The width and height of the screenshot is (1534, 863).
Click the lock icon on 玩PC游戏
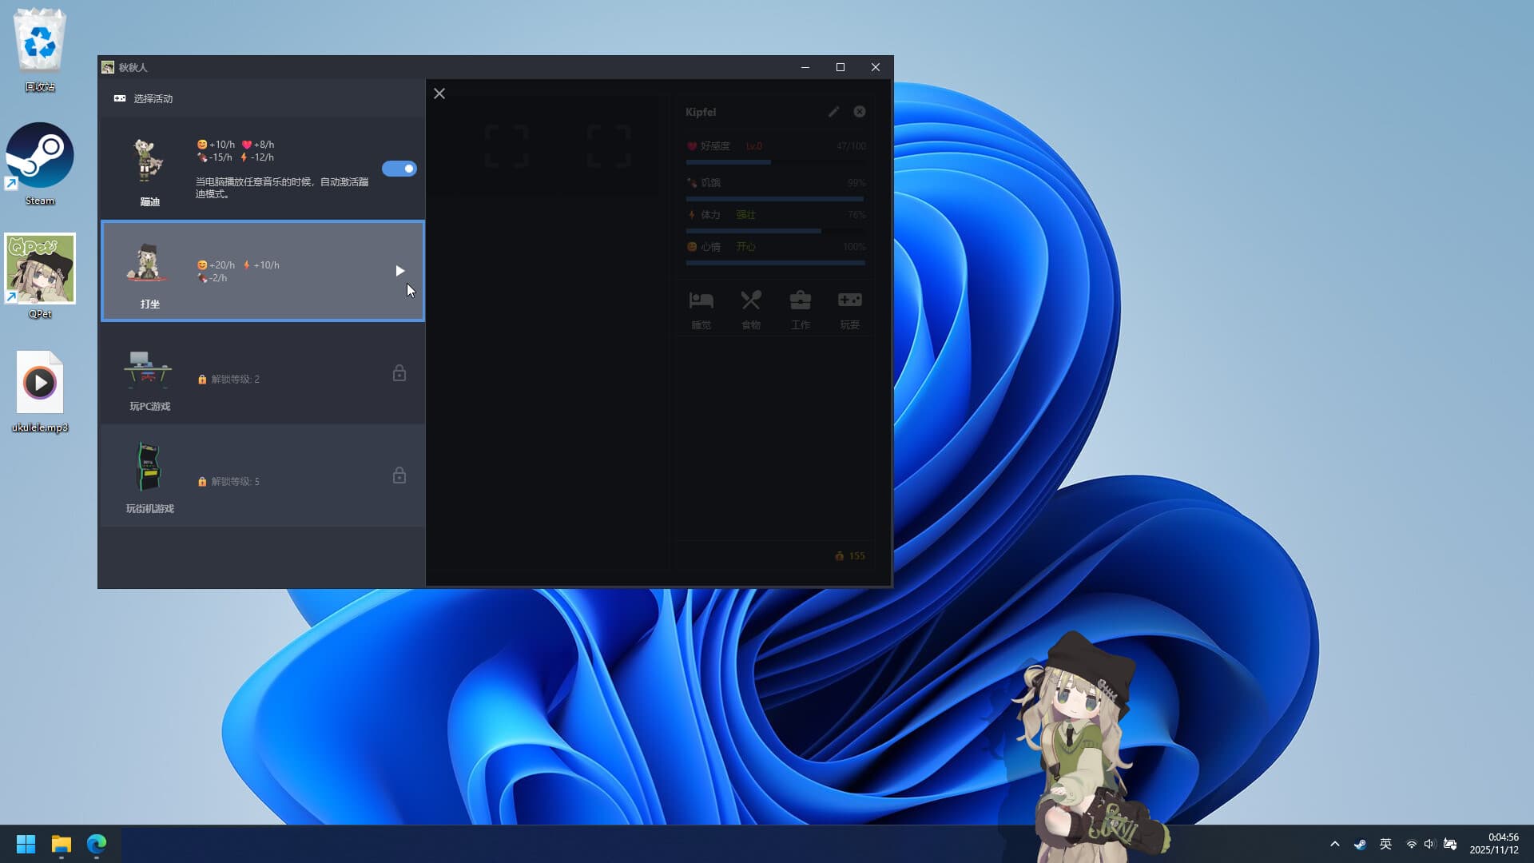tap(399, 372)
